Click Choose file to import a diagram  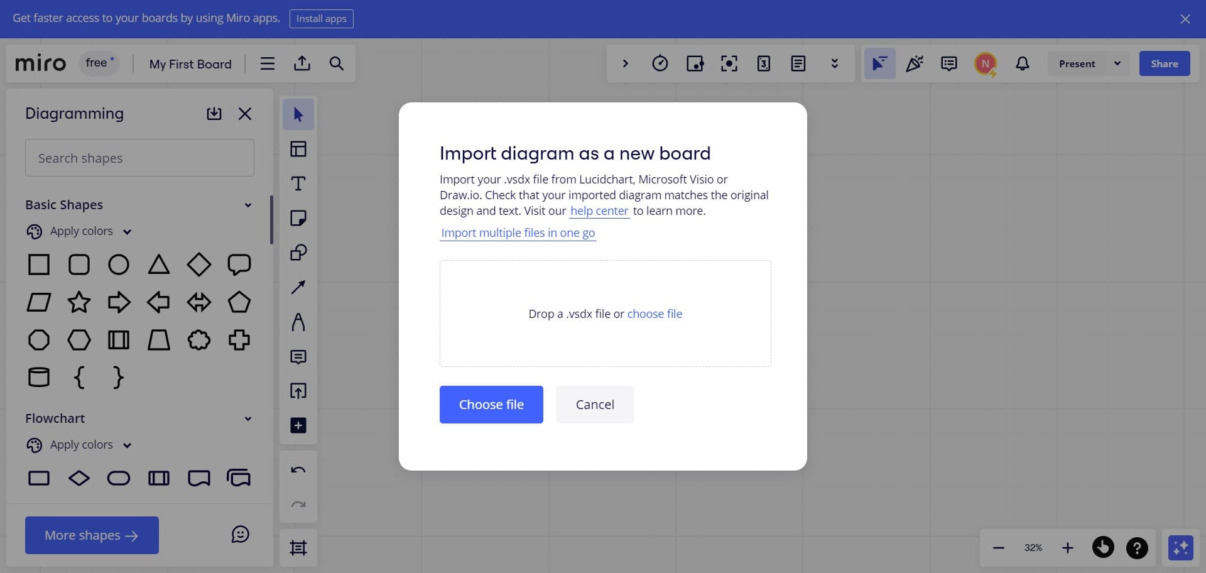(x=491, y=404)
